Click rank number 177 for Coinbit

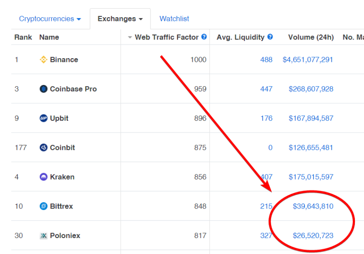(x=20, y=148)
